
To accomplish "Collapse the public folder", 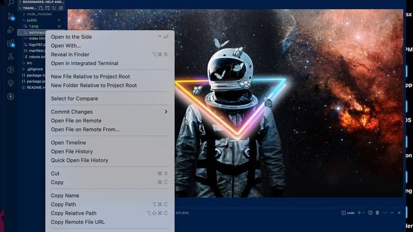I will pos(32,20).
